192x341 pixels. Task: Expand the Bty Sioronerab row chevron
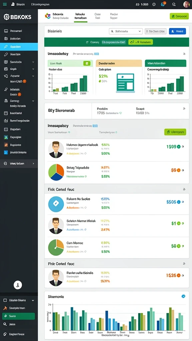tap(184, 108)
